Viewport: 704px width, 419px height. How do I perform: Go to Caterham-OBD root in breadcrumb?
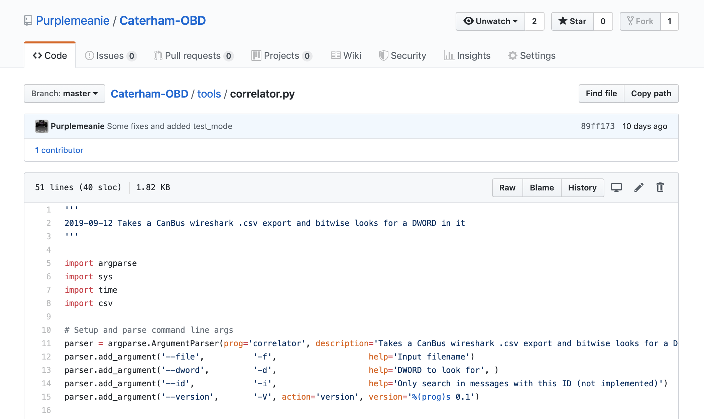(x=149, y=94)
